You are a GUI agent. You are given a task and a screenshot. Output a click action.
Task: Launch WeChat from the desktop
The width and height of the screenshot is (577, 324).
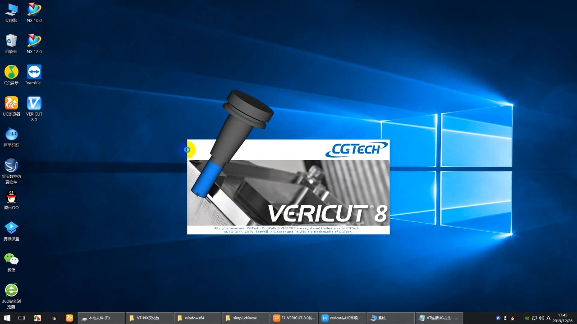click(x=11, y=261)
